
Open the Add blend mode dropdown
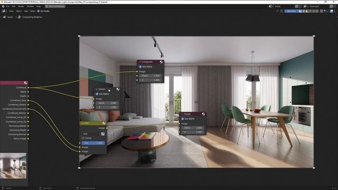[x=91, y=134]
